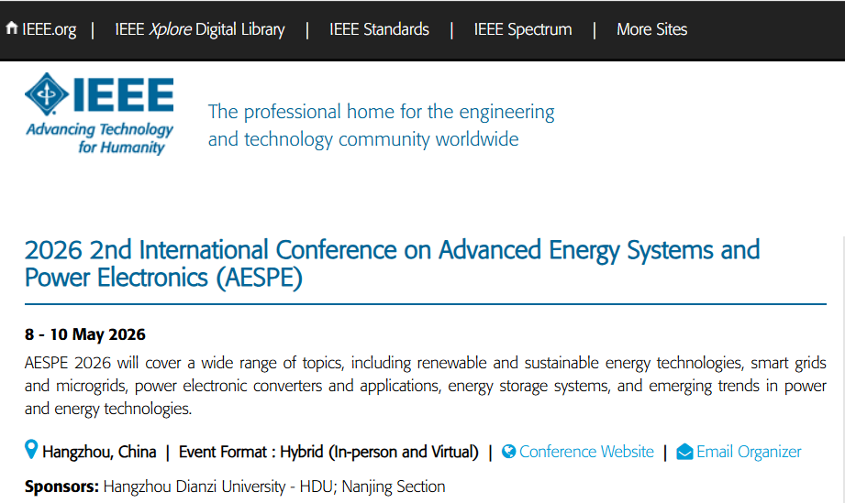Image resolution: width=845 pixels, height=503 pixels.
Task: Click the home icon beside IEEE.org
Action: [x=12, y=28]
